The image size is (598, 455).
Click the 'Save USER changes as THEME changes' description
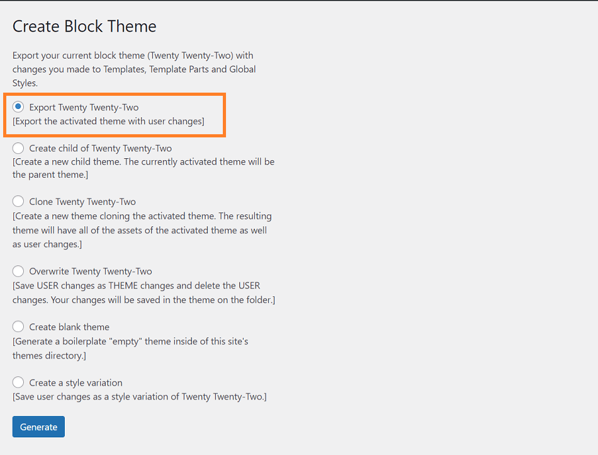(x=144, y=293)
